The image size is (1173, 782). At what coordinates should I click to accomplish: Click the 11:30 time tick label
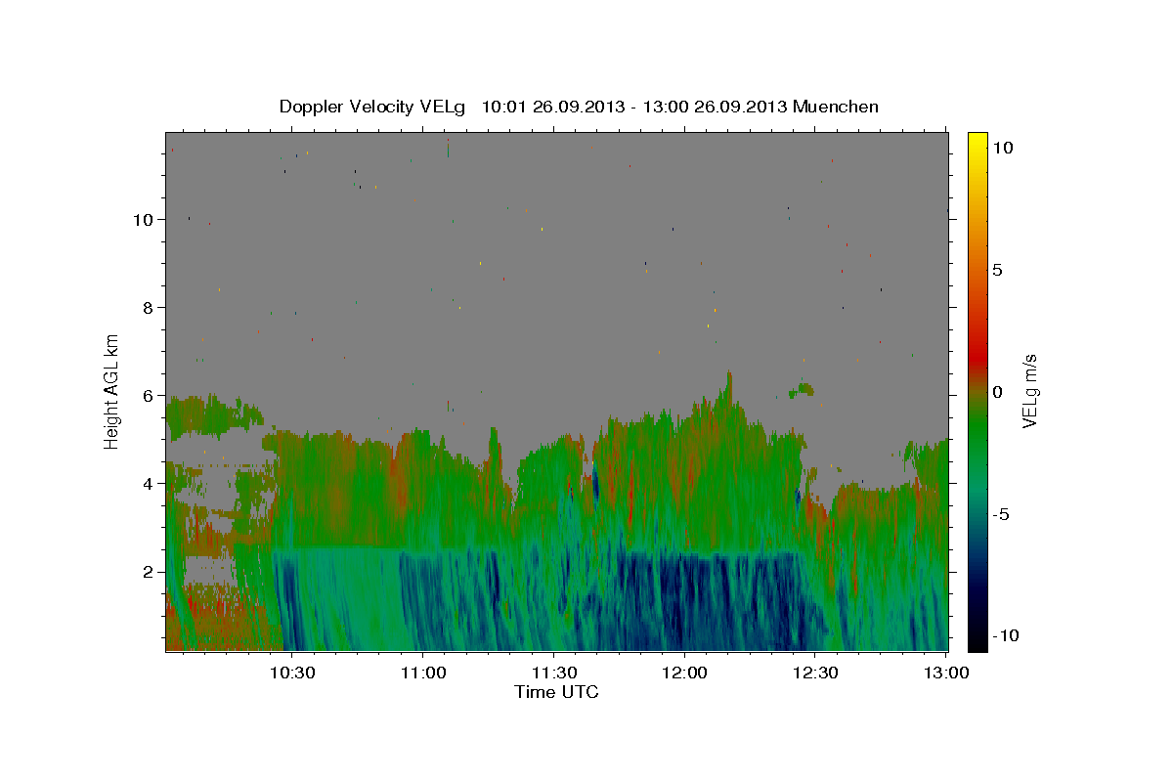coord(553,673)
